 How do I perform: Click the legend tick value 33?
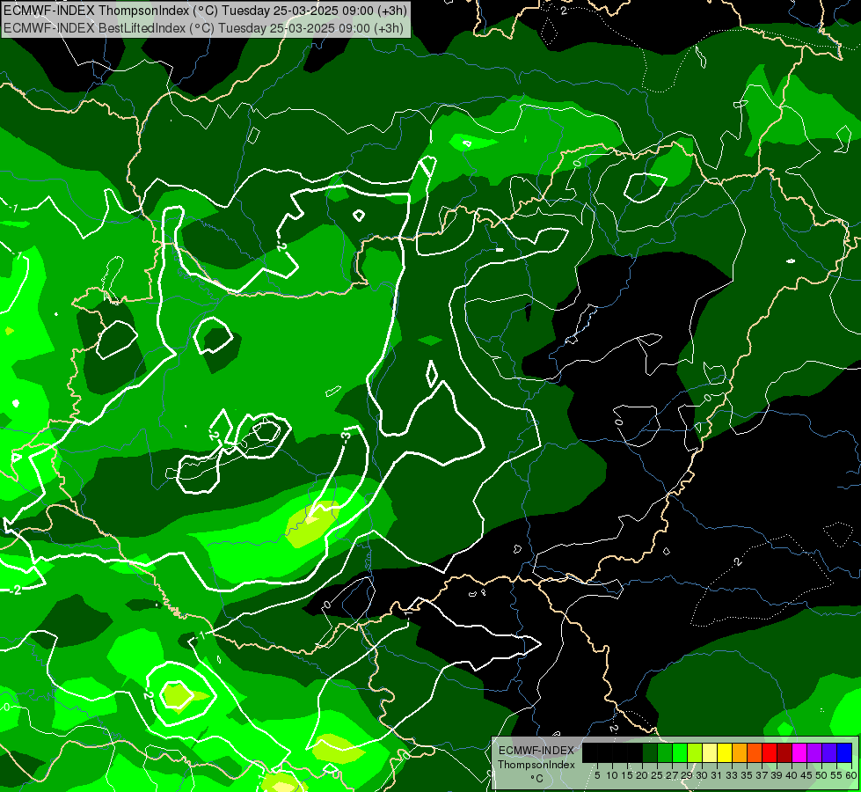732,775
